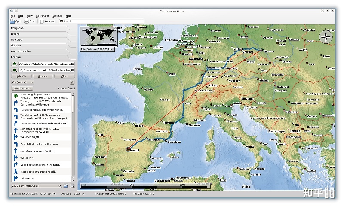Image resolution: width=344 pixels, height=206 pixels.
Task: Click the Barcelona label on the map
Action: pos(175,142)
